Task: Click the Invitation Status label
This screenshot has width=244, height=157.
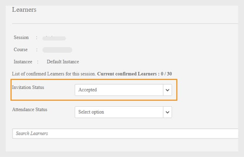Action: tap(28, 88)
